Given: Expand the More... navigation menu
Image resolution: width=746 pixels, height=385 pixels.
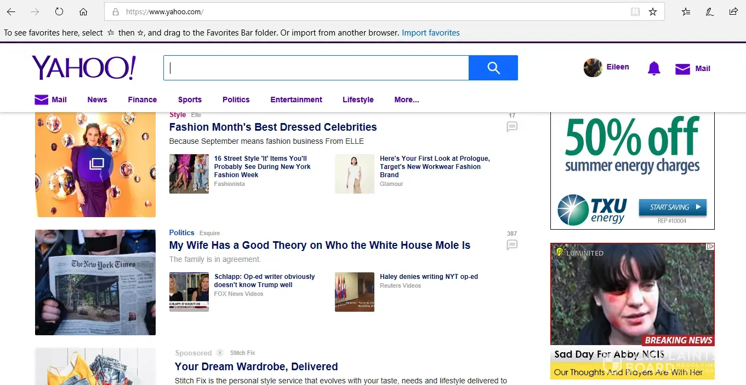Looking at the screenshot, I should pyautogui.click(x=406, y=100).
